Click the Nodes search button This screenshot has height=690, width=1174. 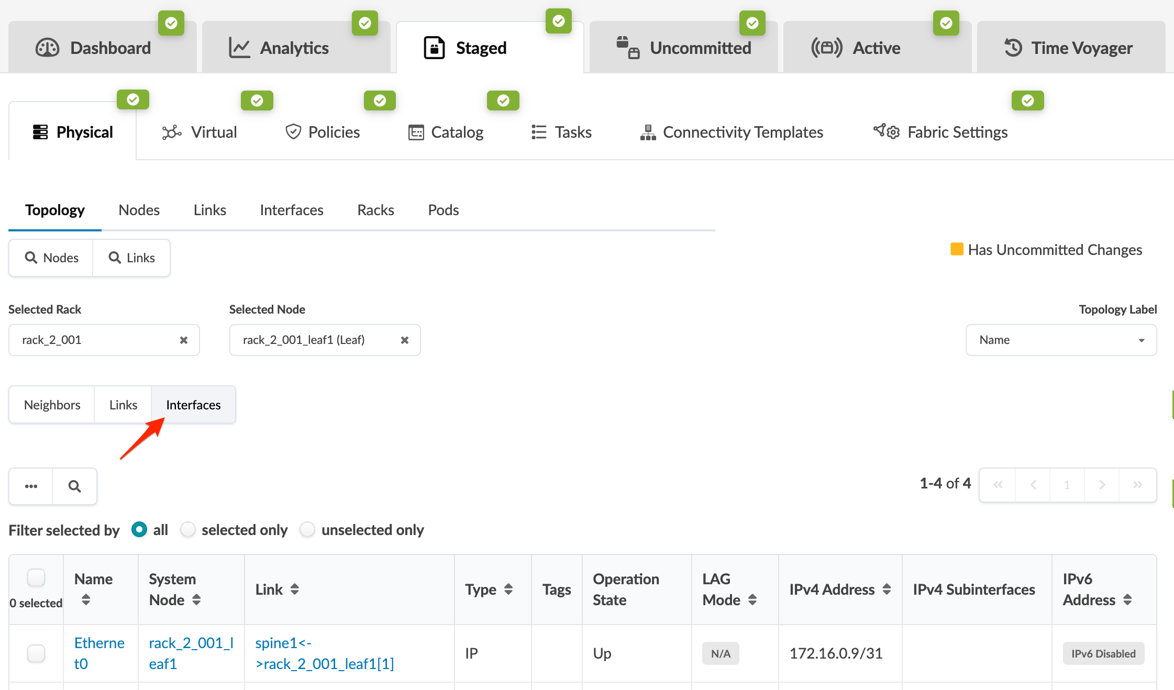[51, 258]
